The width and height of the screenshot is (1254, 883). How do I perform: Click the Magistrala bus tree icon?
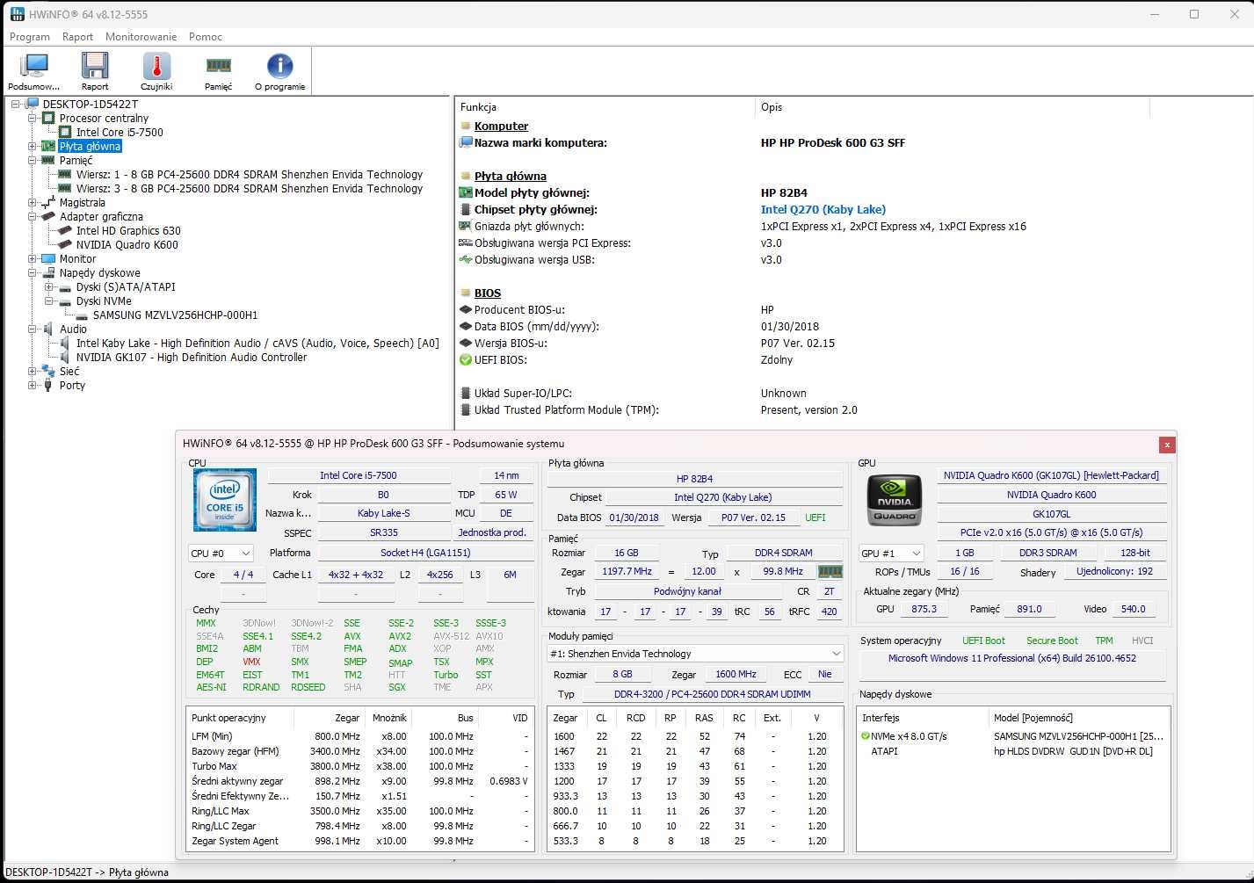pos(48,203)
